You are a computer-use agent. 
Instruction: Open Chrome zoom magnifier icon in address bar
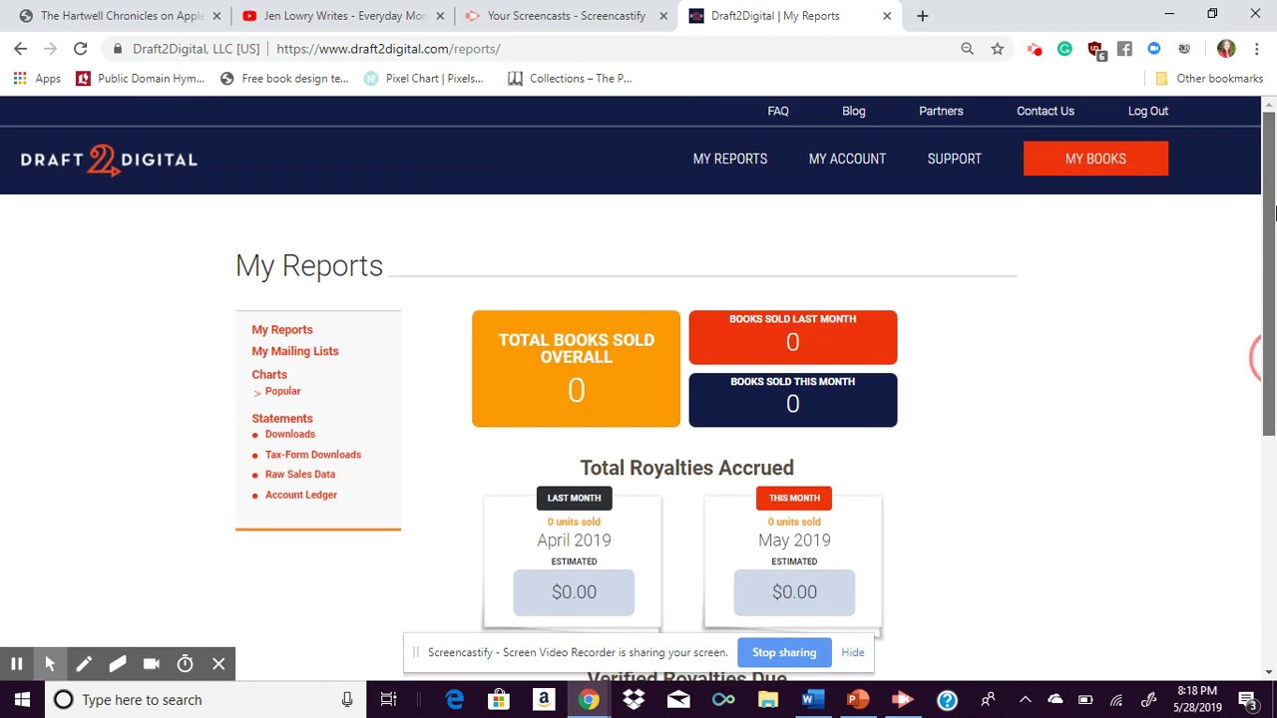point(967,48)
